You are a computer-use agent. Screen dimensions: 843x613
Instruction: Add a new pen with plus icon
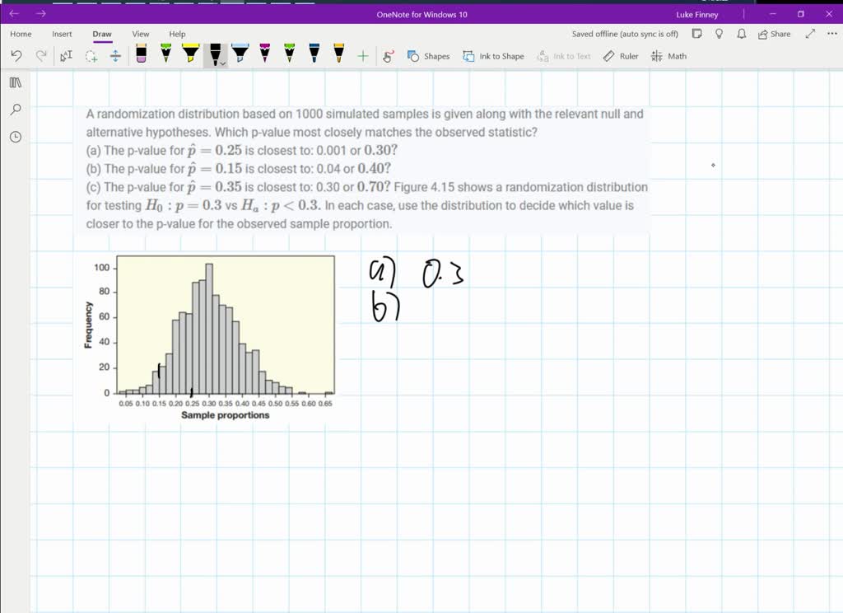click(362, 56)
